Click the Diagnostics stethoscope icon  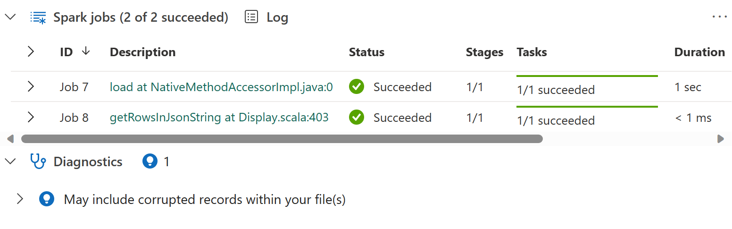[x=38, y=161]
